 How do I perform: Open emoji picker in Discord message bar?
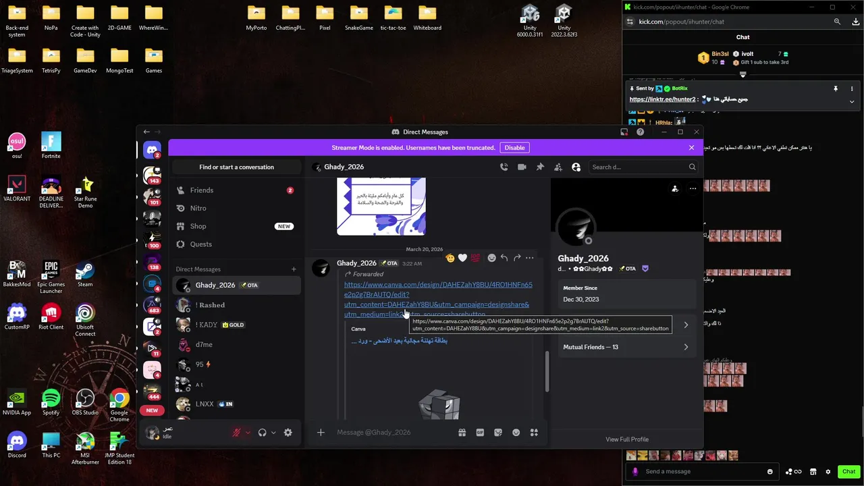pyautogui.click(x=516, y=433)
